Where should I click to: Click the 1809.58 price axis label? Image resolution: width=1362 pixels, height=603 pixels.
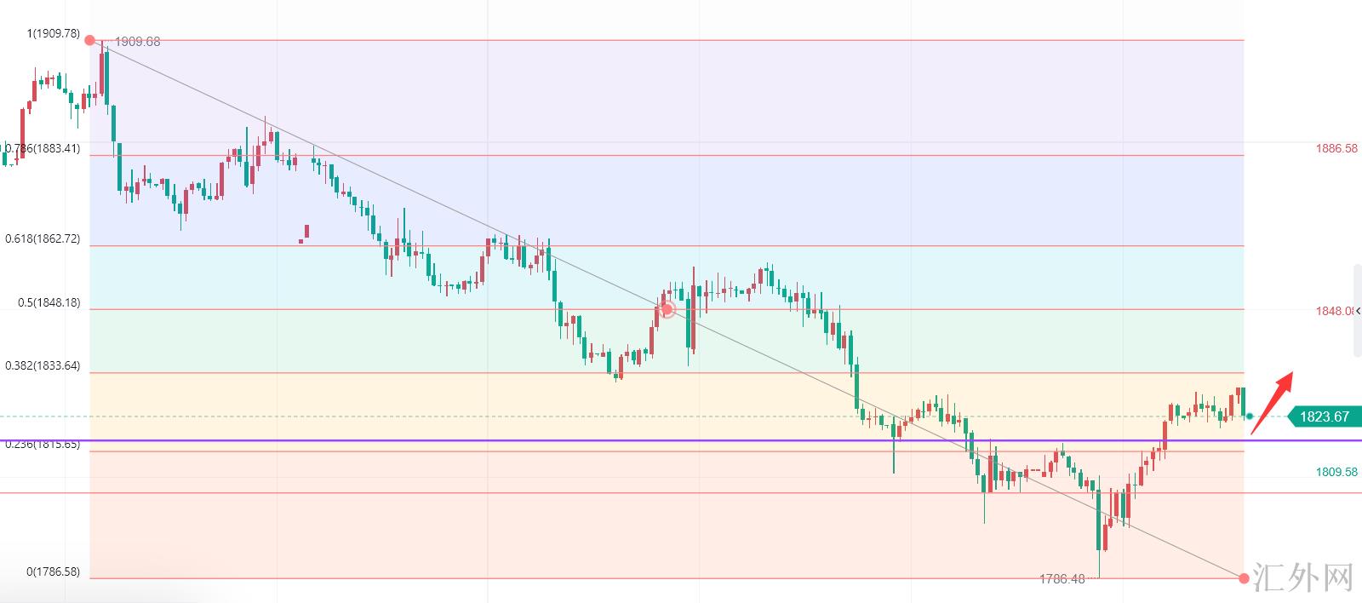pos(1336,472)
